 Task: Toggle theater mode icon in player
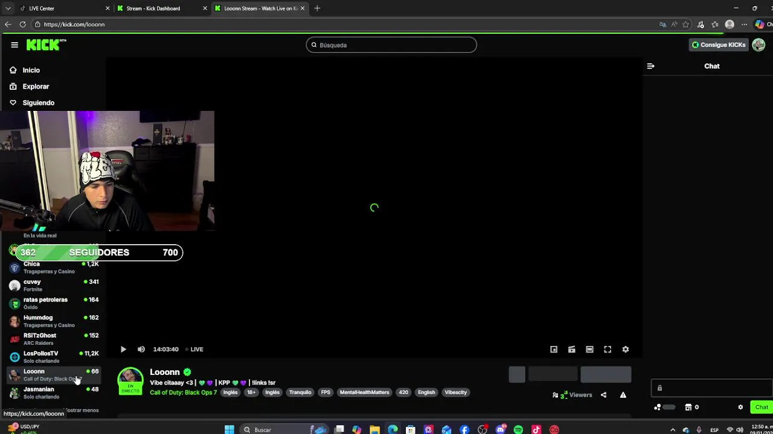click(590, 349)
